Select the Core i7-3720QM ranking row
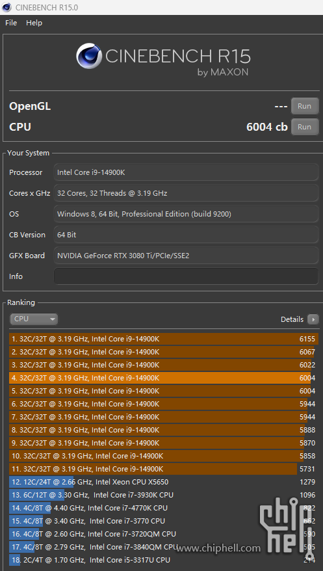 pos(164,534)
